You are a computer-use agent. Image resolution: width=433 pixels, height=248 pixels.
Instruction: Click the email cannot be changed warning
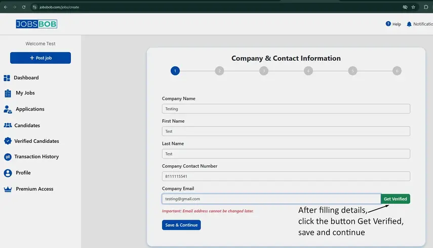tap(208, 211)
